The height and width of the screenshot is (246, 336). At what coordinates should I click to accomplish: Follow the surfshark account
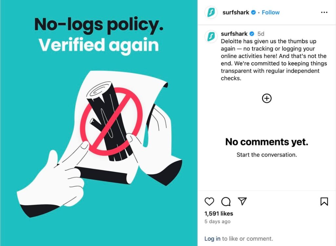271,12
